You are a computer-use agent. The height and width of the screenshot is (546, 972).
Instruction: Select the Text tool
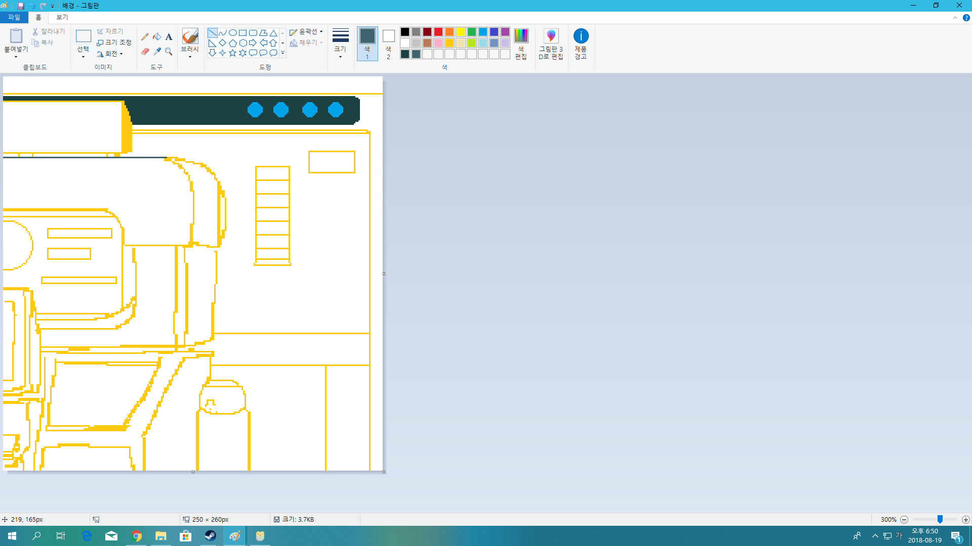point(169,37)
